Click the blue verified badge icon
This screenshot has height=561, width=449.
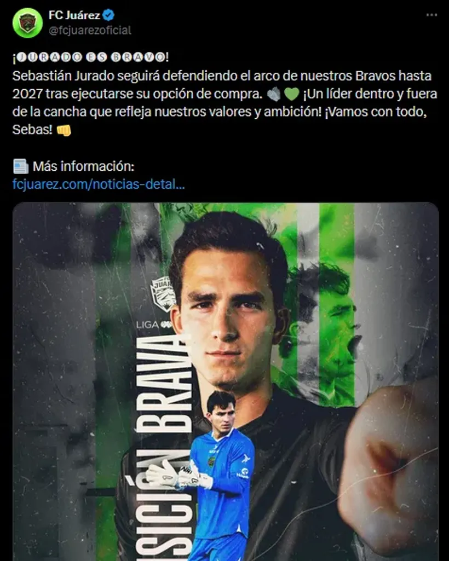coord(108,15)
